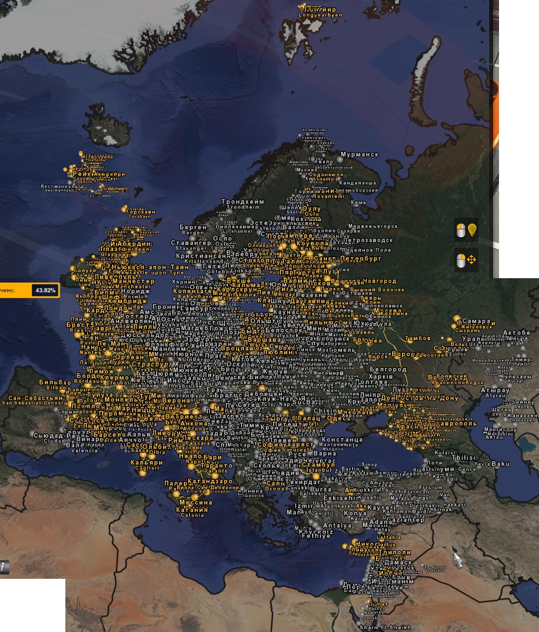Select the Курск city label
Viewport: 539px width, 632px height.
tap(378, 357)
